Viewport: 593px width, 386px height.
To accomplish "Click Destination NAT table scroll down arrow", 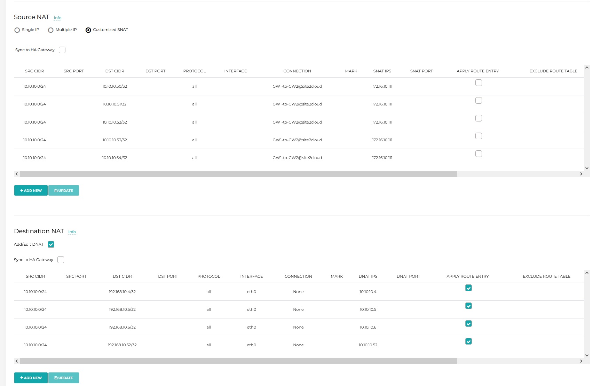I will [587, 355].
